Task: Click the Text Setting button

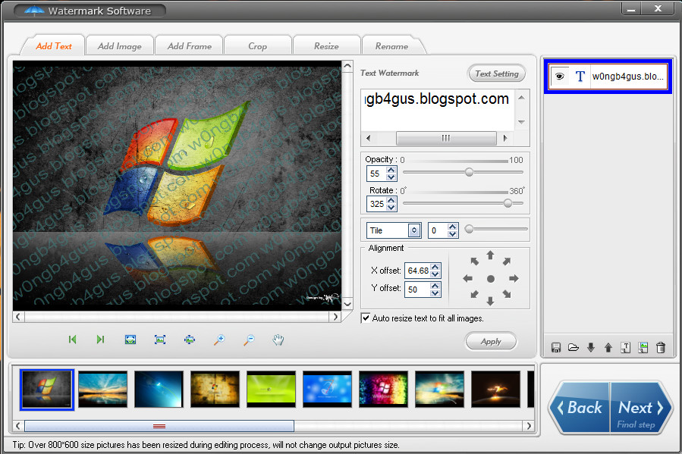Action: (x=497, y=74)
